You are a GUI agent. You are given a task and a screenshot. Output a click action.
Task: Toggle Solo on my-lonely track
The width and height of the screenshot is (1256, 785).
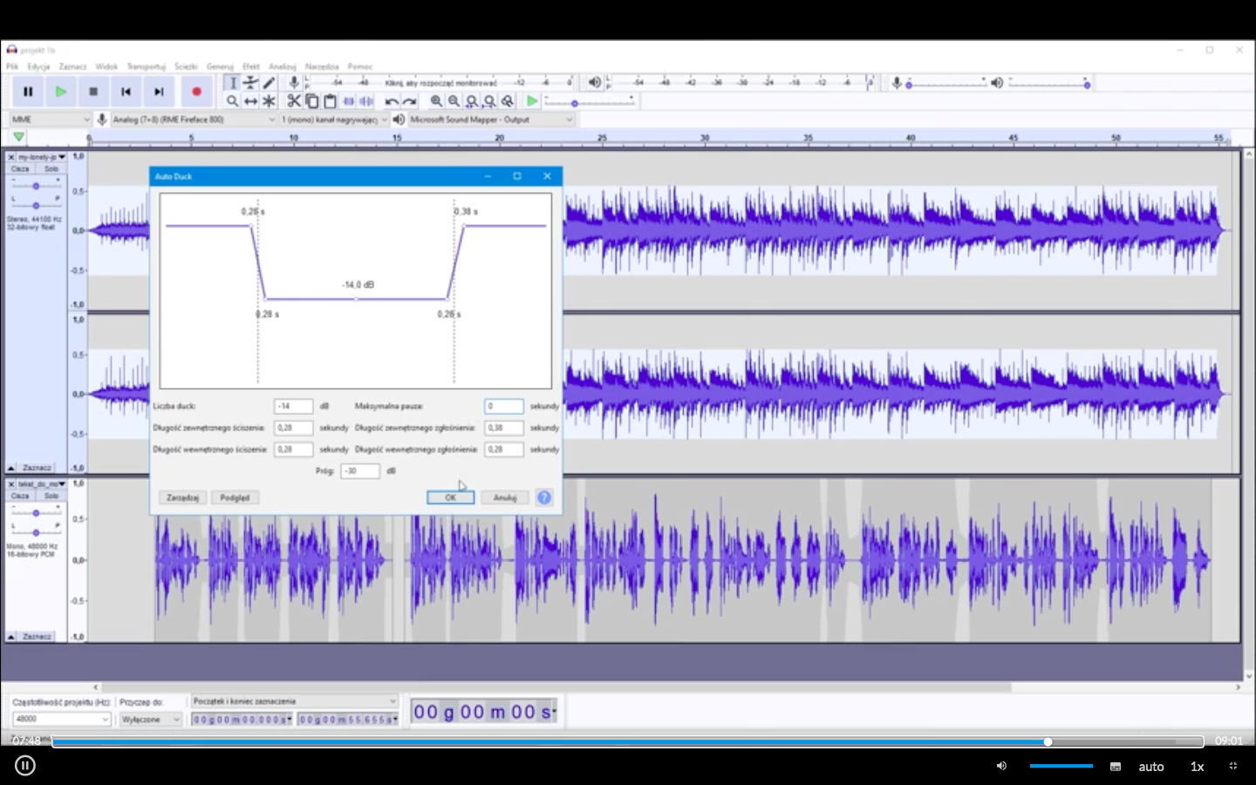pyautogui.click(x=51, y=168)
